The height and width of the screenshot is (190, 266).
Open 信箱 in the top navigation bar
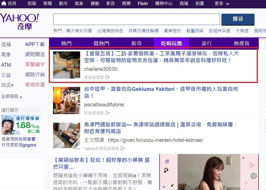(32, 3)
